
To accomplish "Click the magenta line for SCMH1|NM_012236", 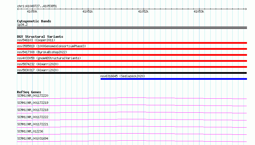I will (x=132, y=134).
